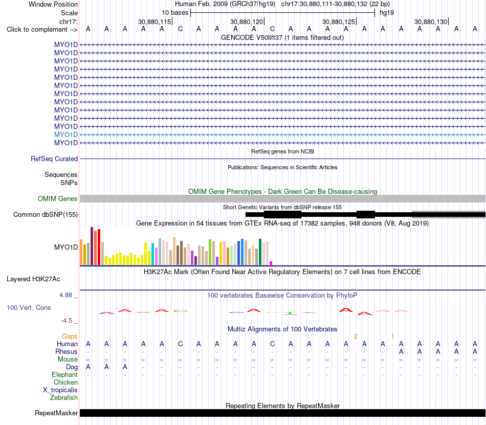Click the black RepeatMasker element bar

click(x=282, y=413)
